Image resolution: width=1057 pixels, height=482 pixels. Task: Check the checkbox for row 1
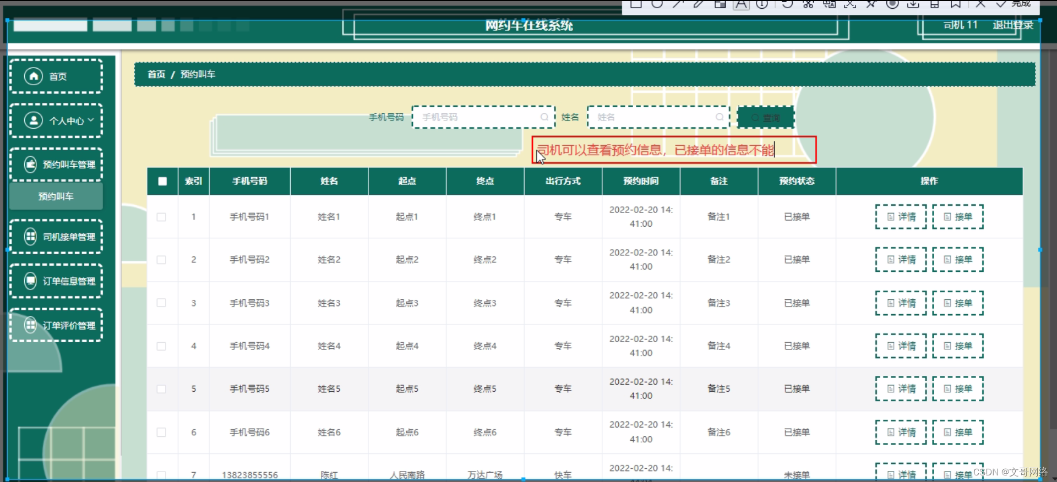point(161,217)
